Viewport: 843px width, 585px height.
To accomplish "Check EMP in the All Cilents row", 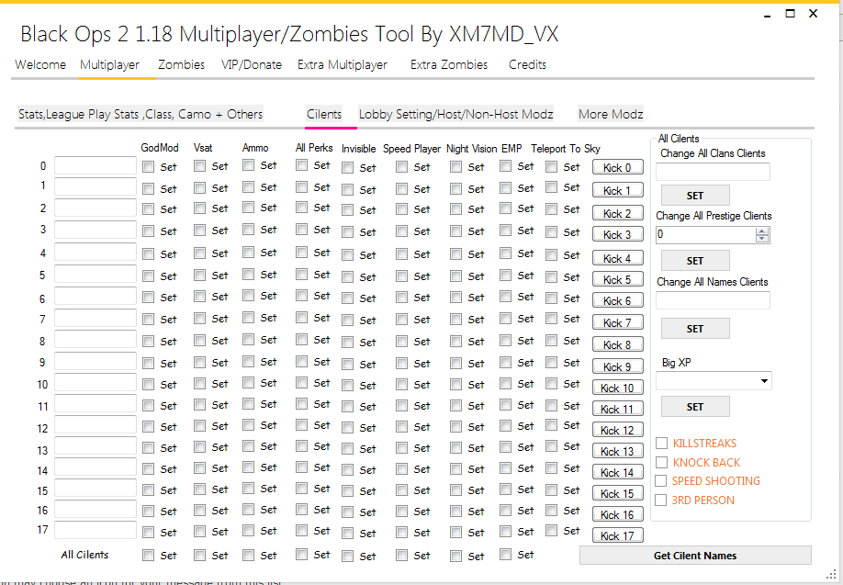I will coord(505,555).
